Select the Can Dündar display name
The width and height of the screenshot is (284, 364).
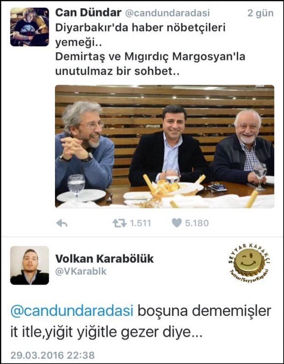[88, 13]
